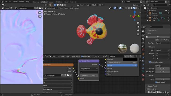Open the Swizzle R +X dropdown
Viewport: 171px width, 96px height.
pos(162,53)
